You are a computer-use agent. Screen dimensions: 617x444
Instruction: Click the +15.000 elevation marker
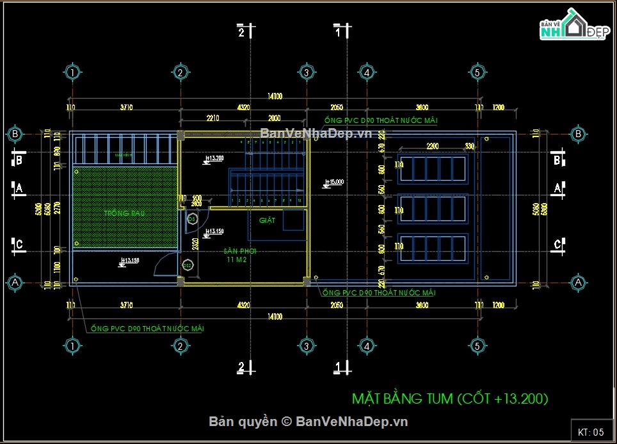click(333, 183)
